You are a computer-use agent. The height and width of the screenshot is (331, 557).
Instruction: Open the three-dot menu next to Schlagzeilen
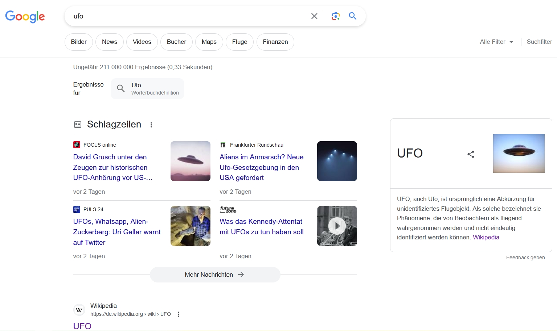[x=151, y=125]
